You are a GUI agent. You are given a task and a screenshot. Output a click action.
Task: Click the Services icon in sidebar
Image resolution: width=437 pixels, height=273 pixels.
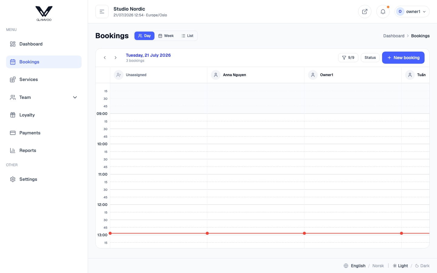(13, 79)
